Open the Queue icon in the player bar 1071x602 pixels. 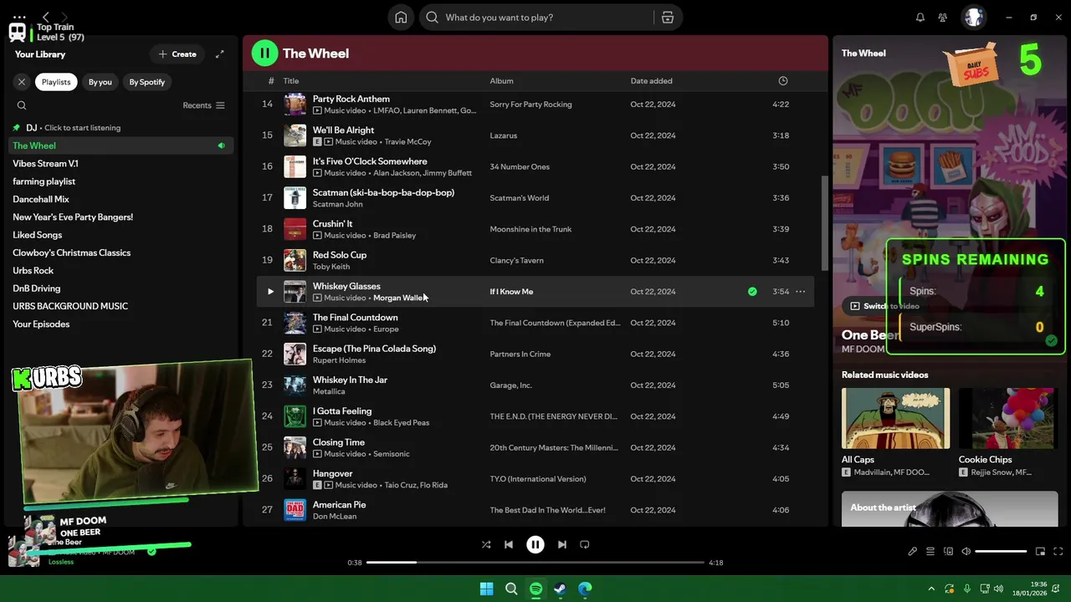point(930,552)
